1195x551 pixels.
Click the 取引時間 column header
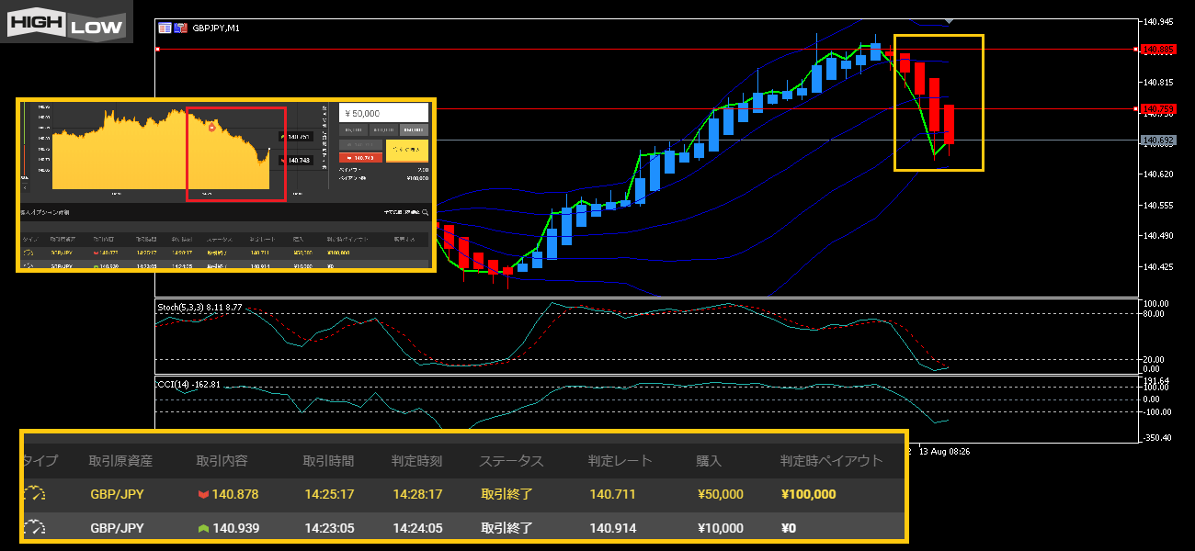328,461
